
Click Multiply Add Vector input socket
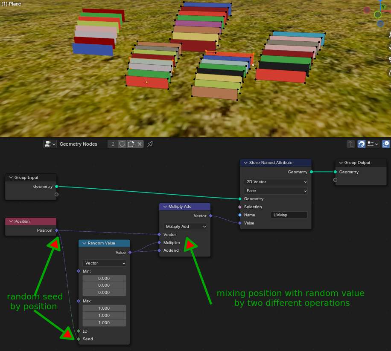click(x=159, y=234)
